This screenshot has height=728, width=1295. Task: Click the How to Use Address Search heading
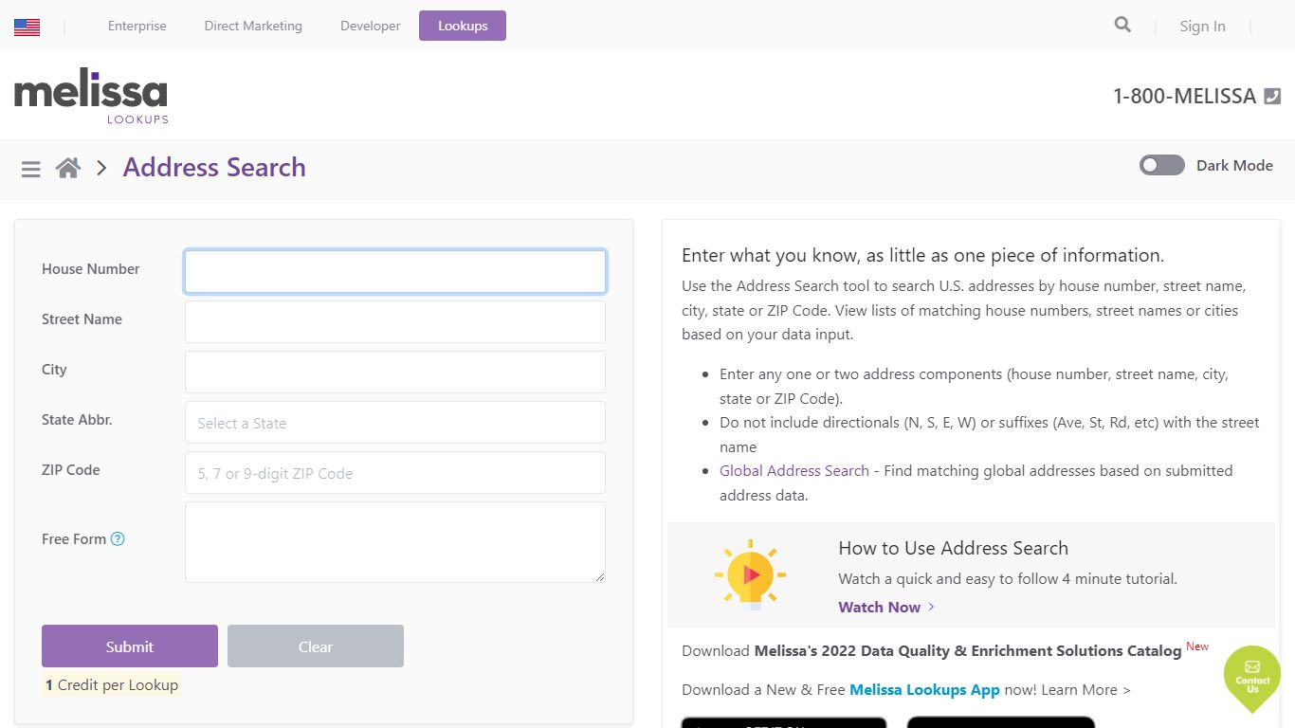(x=953, y=549)
